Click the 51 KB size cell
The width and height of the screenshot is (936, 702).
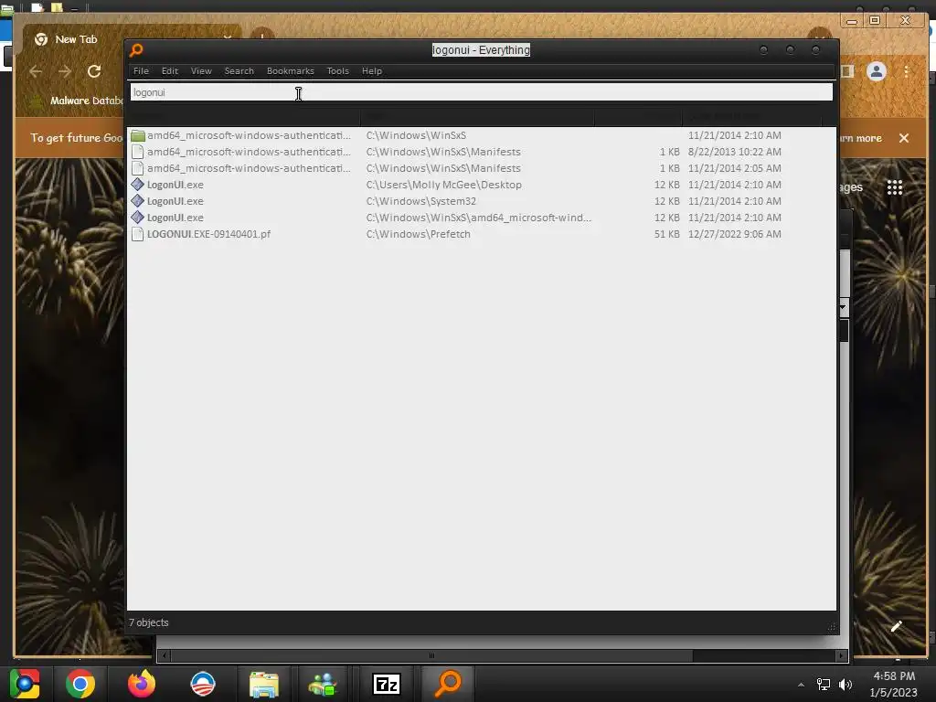666,234
